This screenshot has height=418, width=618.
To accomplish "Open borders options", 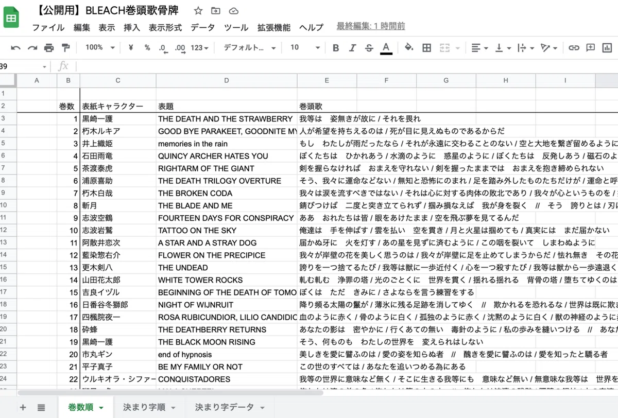I will pos(426,48).
